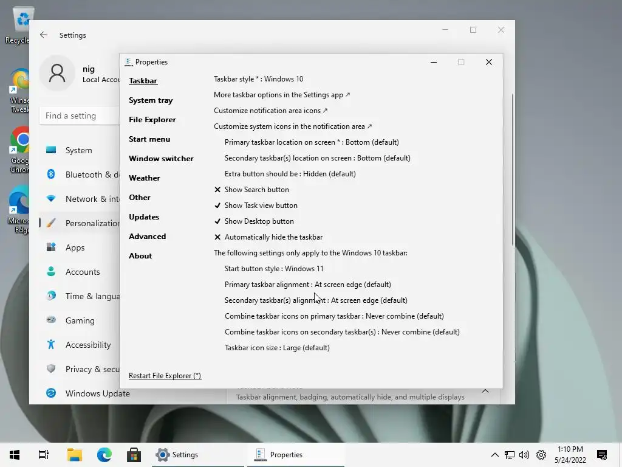Open the Recycle Bin desktop icon
The image size is (622, 467).
[18, 26]
